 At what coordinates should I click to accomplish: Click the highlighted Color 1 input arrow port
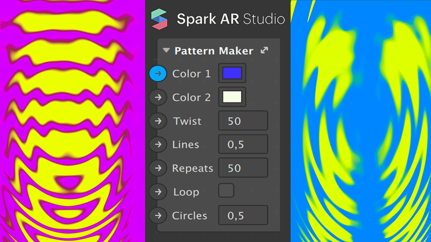[158, 74]
